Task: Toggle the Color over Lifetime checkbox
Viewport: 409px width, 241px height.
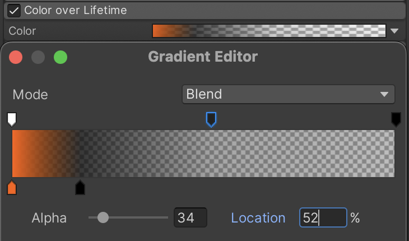Action: click(15, 10)
